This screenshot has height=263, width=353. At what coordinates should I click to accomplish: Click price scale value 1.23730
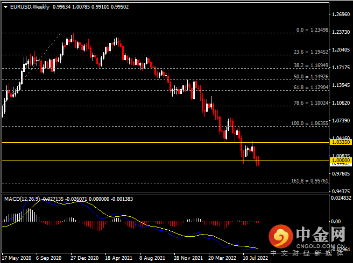[x=341, y=32]
